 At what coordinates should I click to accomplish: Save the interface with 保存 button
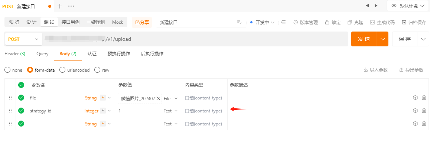pyautogui.click(x=405, y=39)
